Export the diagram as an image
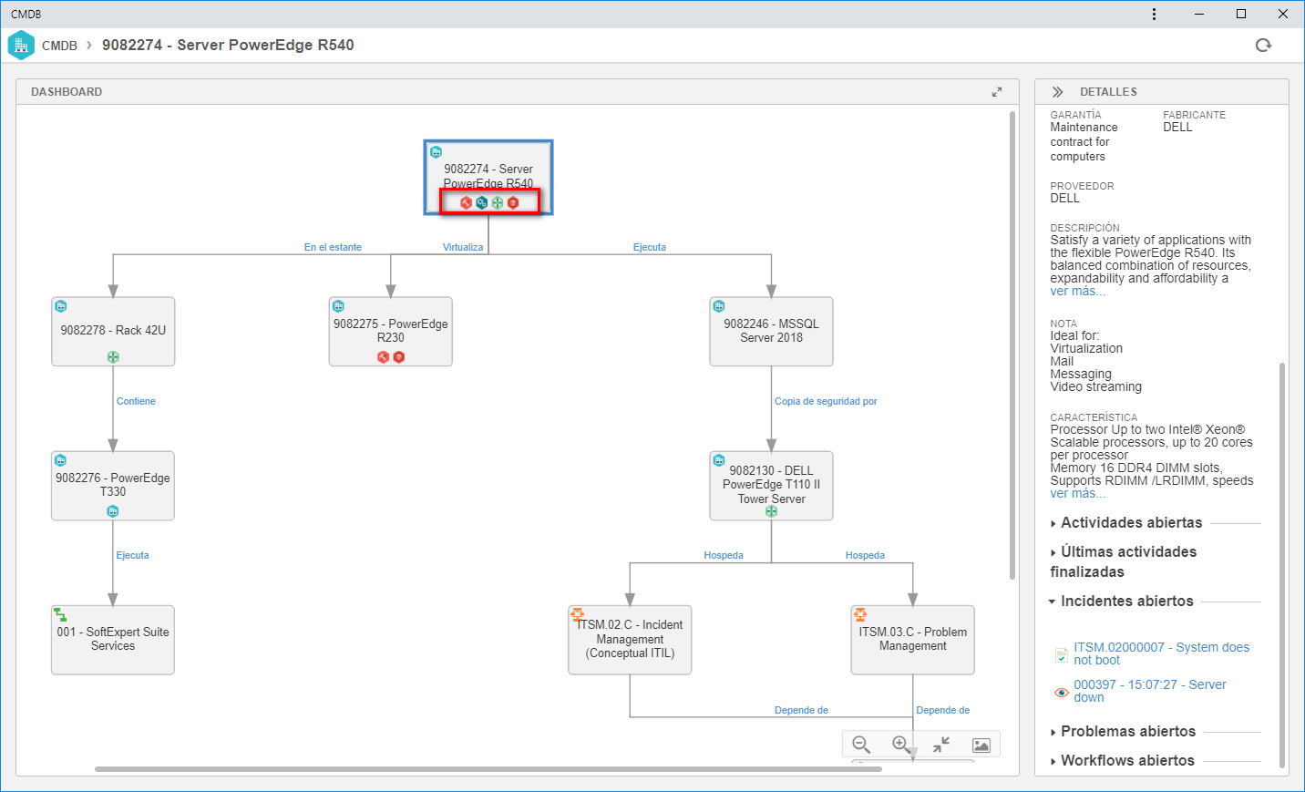 tap(981, 745)
